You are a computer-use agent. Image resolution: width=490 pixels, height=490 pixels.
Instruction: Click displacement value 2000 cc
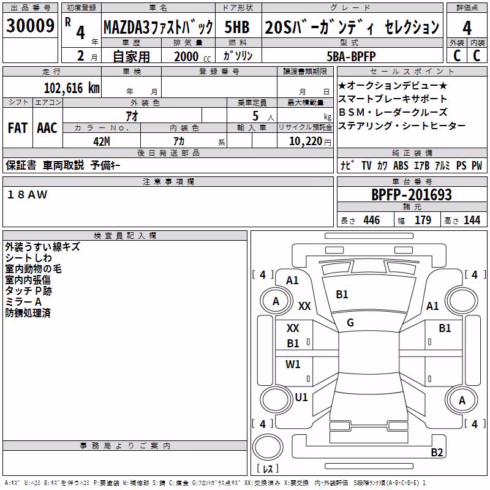coord(192,57)
